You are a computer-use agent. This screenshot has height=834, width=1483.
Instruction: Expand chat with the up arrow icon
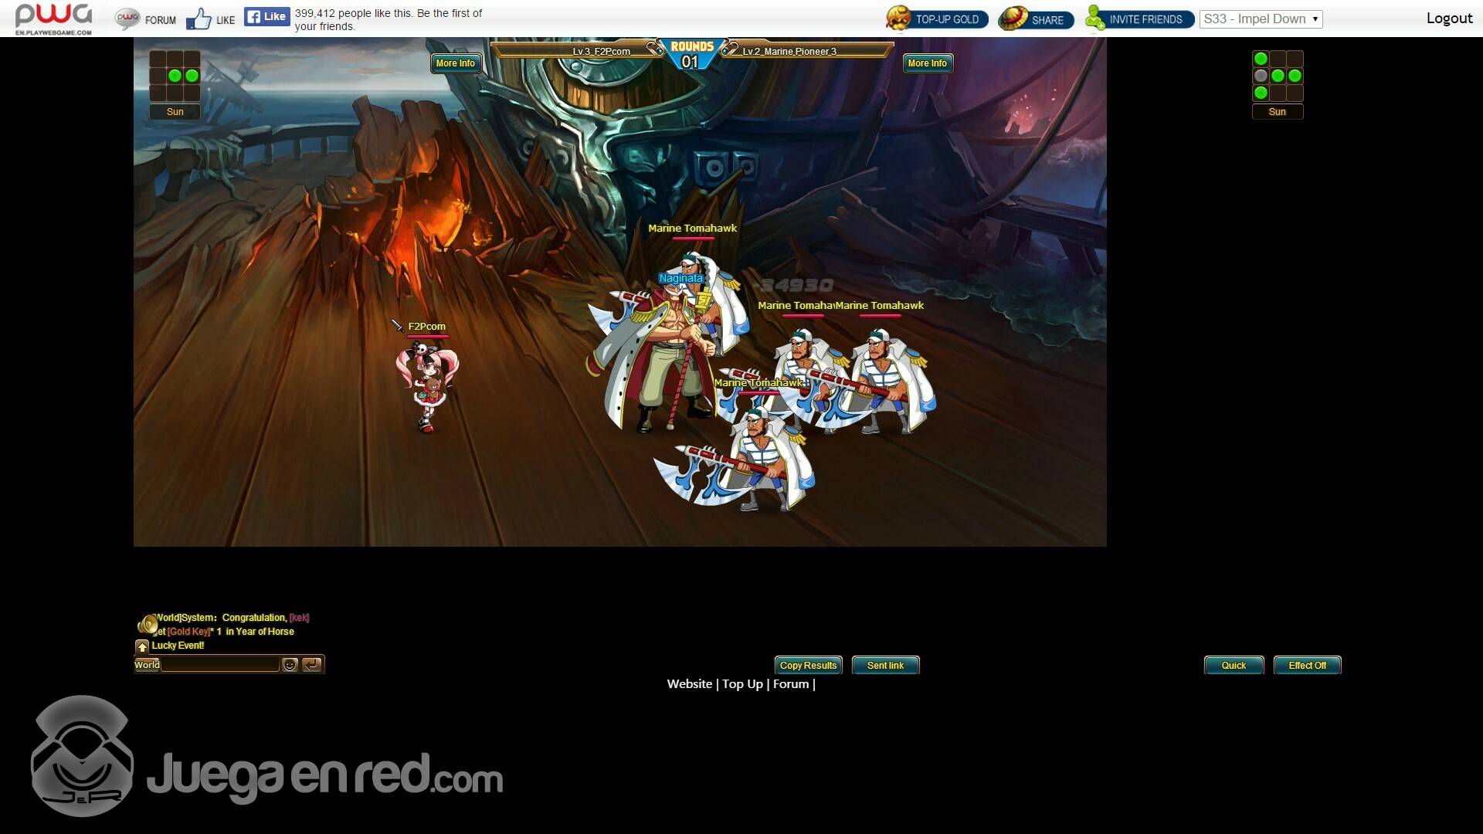[x=142, y=646]
